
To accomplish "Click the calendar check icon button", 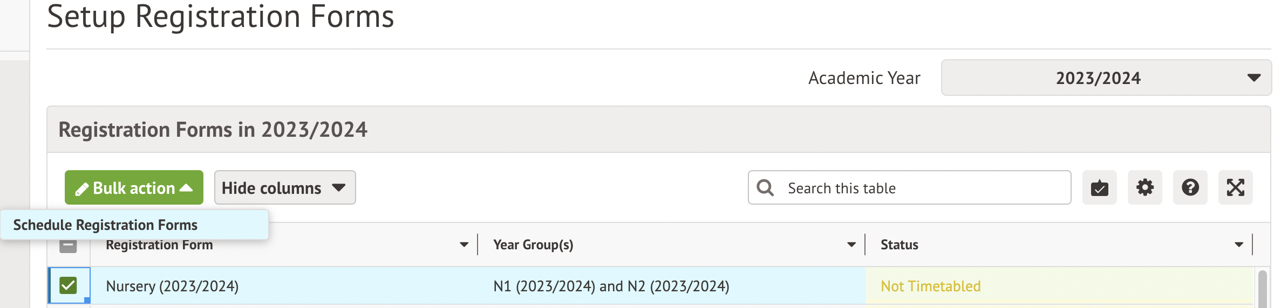I will pos(1099,188).
